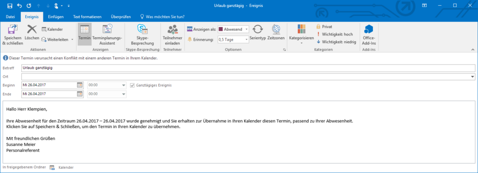Delete the event with Löschen
478x173 pixels.
32,33
